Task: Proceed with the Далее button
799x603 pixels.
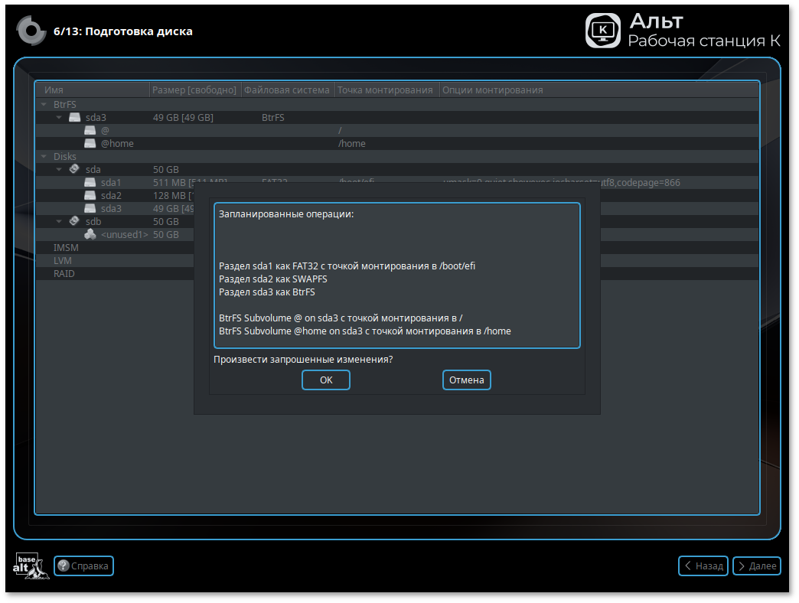Action: click(756, 566)
